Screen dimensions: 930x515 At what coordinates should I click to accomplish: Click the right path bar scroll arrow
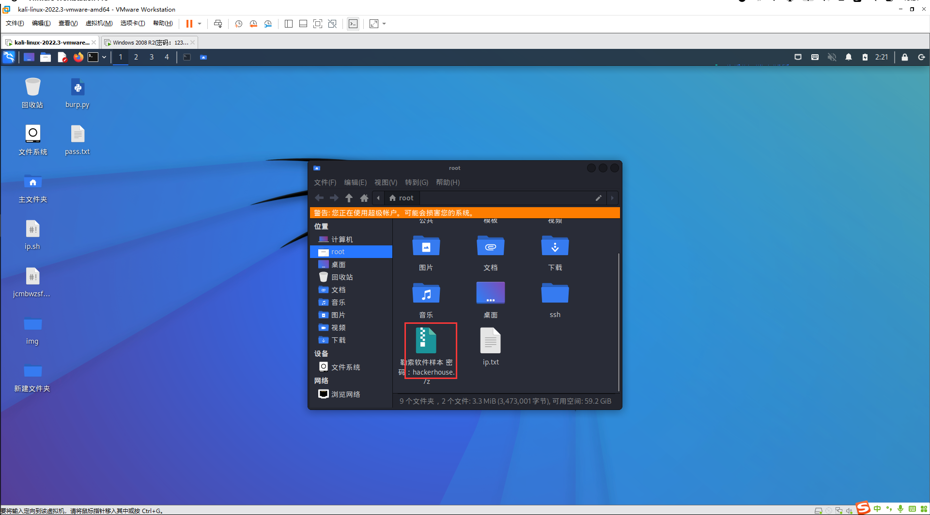[x=612, y=198]
